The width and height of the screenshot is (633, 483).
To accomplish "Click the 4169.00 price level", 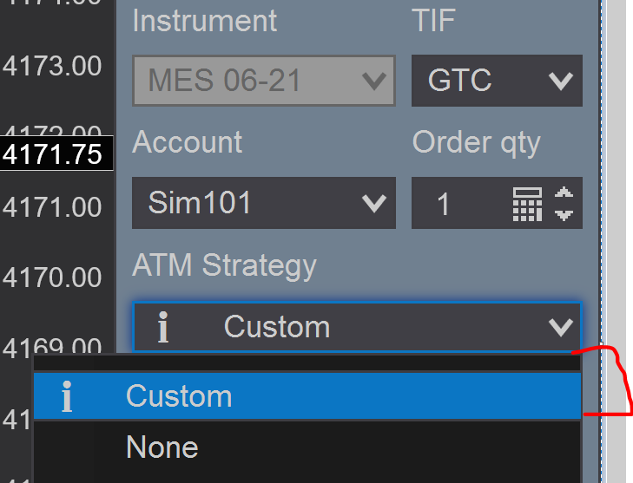I will [x=52, y=348].
